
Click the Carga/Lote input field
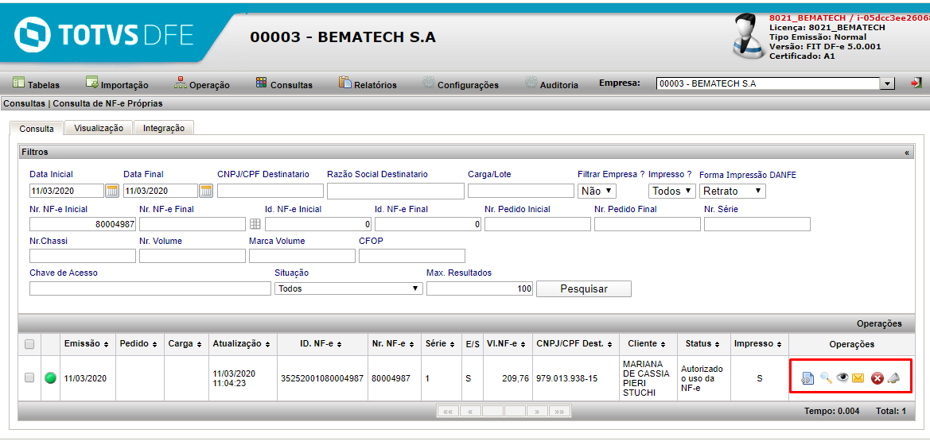tap(521, 191)
